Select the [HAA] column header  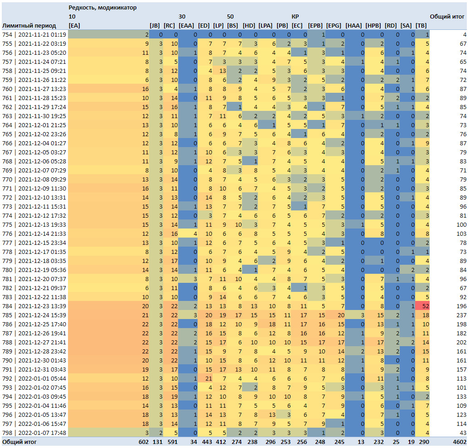click(x=354, y=26)
